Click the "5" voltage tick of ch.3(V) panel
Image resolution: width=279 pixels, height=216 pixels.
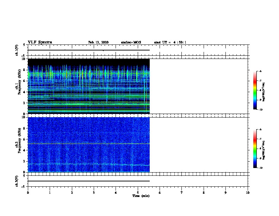pos(24,176)
